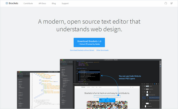Click the Brackets logo in the header
This screenshot has height=109, width=178.
pyautogui.click(x=12, y=3)
